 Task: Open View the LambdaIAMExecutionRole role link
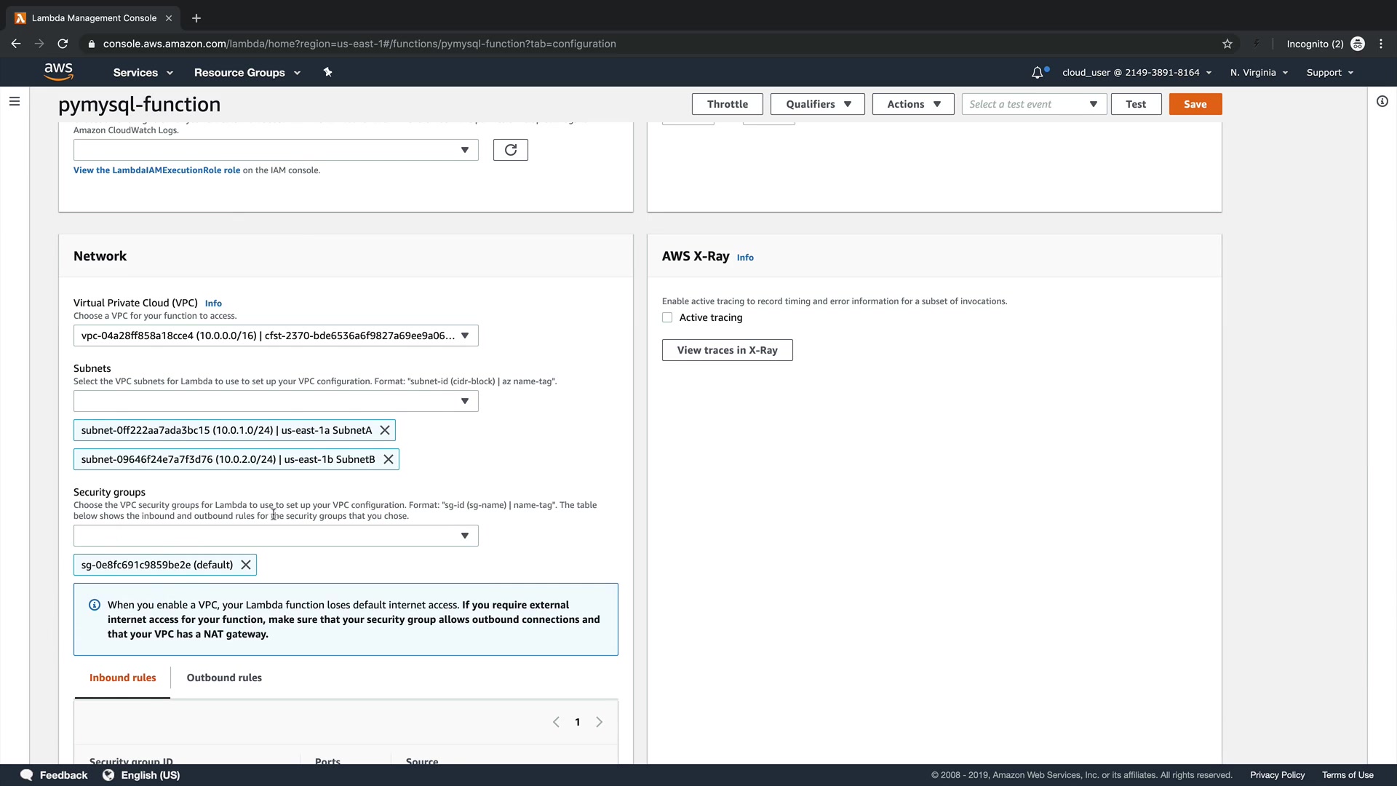click(156, 170)
